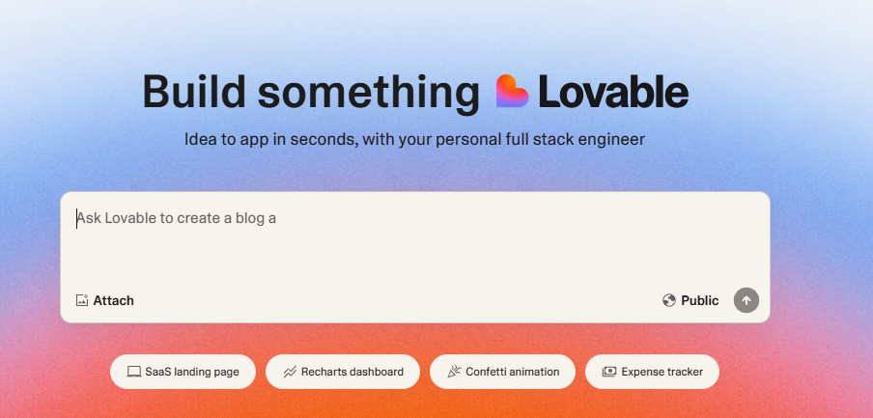
Task: Open the Public visibility selector
Action: (x=690, y=300)
